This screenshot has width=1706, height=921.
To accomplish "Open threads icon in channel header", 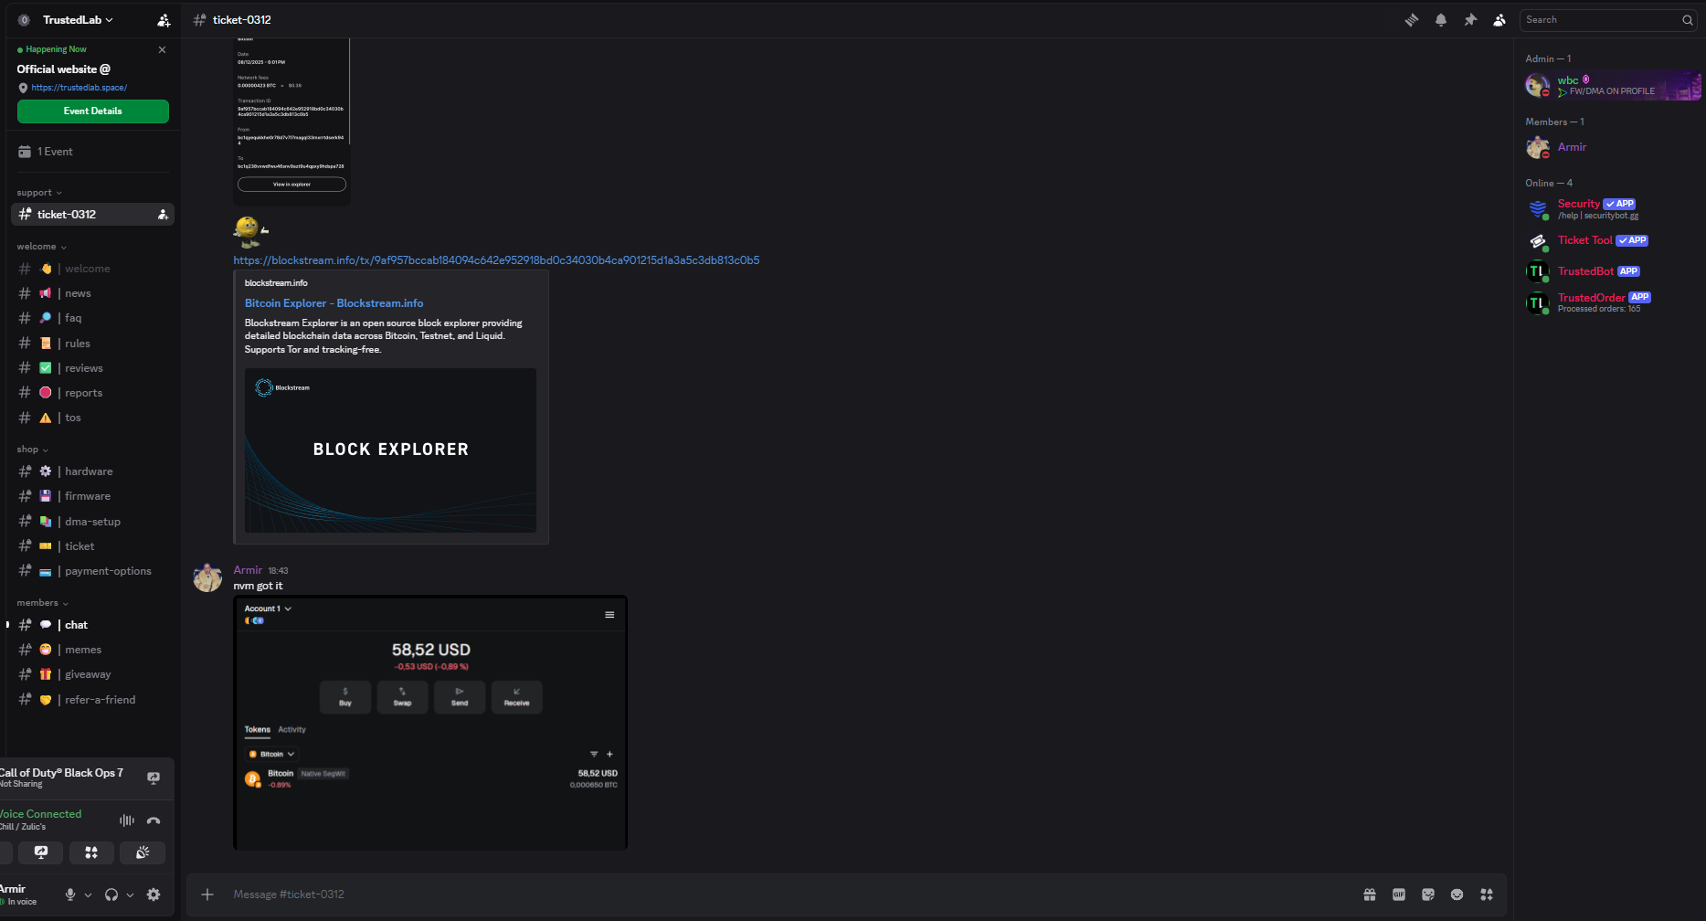I will (x=1412, y=20).
